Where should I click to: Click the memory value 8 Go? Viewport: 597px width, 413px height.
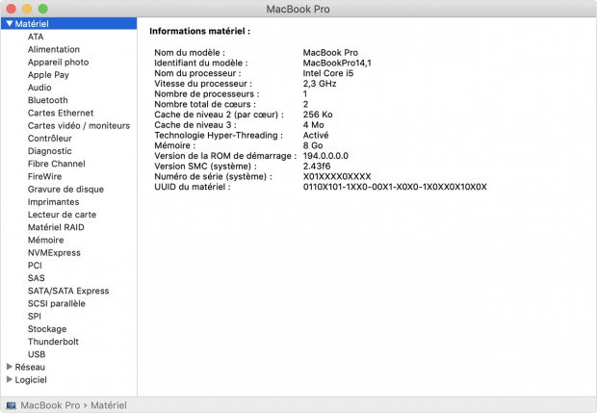(x=313, y=145)
